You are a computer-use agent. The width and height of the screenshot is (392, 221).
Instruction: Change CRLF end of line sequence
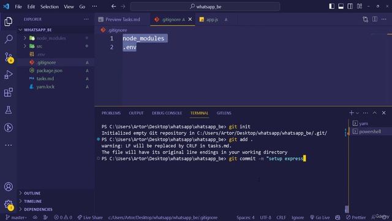[x=281, y=217]
